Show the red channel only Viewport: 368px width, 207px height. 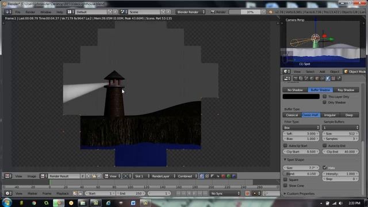[x=223, y=176]
